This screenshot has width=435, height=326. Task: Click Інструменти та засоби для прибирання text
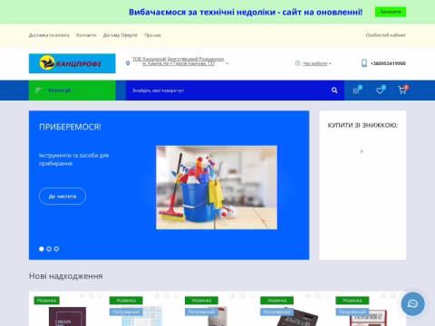click(x=73, y=159)
